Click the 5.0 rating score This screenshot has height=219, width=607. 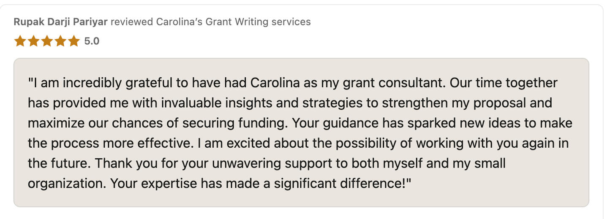(92, 41)
